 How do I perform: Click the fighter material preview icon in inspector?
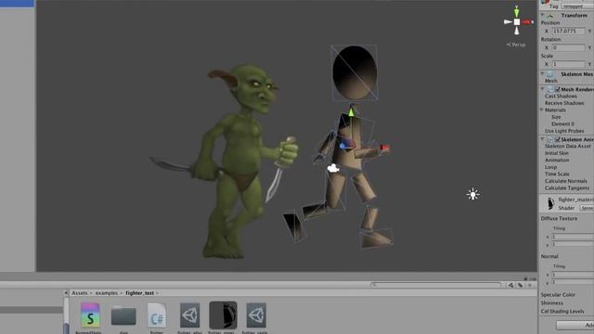pyautogui.click(x=550, y=203)
